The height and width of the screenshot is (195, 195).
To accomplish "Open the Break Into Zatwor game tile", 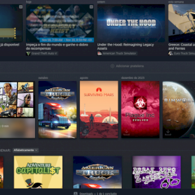I will point(156,172).
